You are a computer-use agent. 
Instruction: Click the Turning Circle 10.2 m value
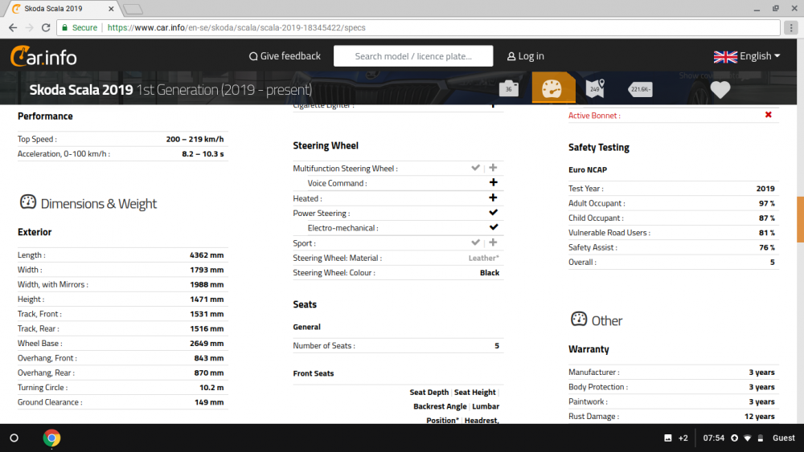[x=211, y=388]
